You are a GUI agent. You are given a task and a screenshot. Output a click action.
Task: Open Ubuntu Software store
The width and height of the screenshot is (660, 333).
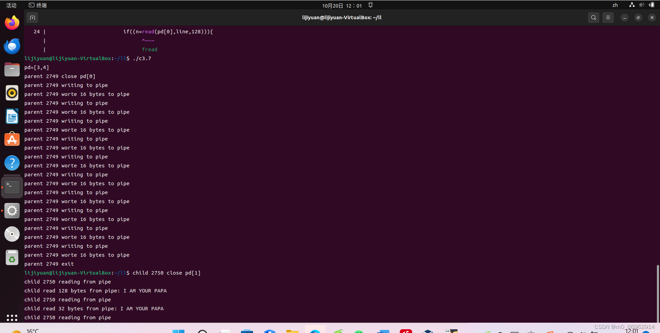(12, 140)
